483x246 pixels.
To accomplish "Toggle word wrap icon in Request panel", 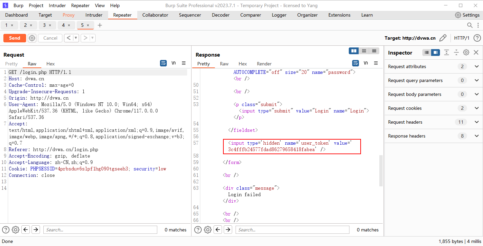I will 163,63.
